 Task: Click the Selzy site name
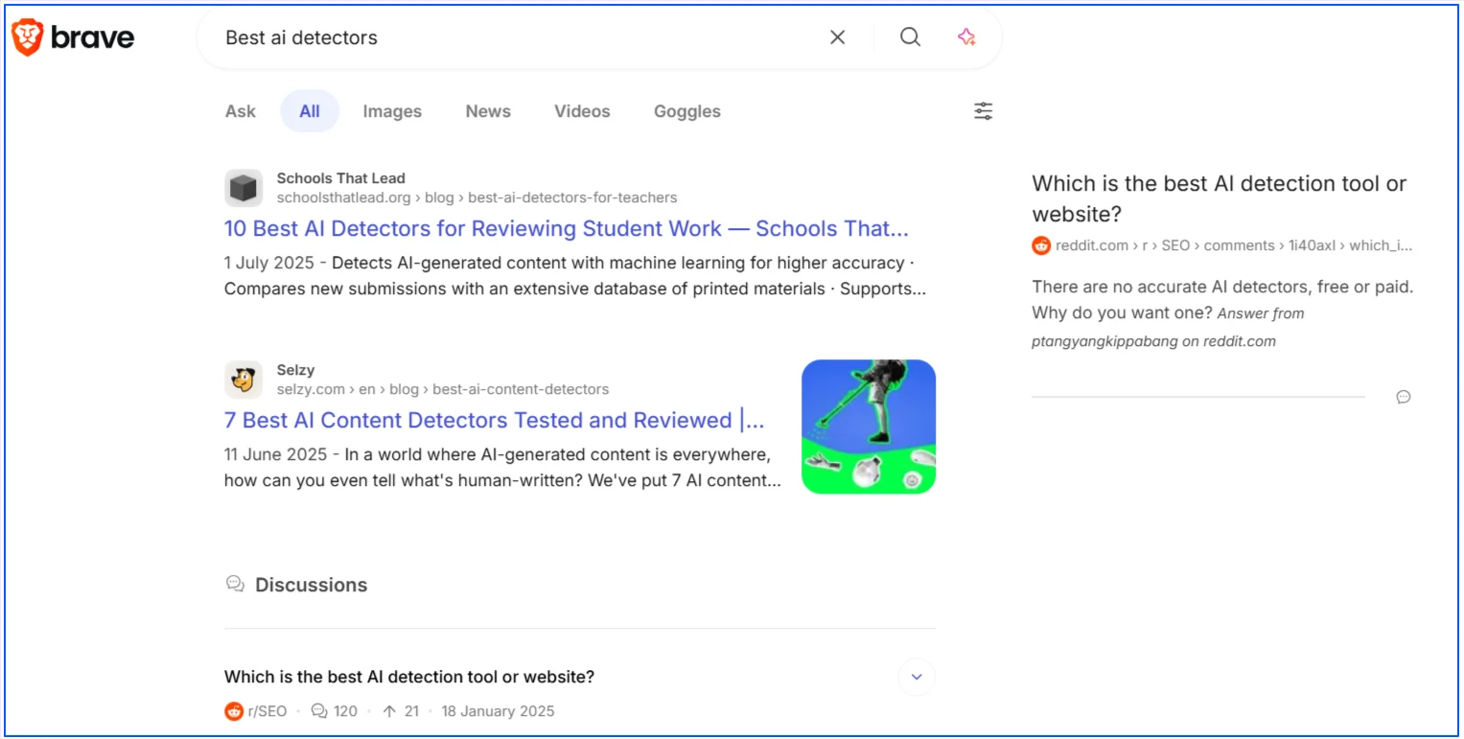pos(295,370)
